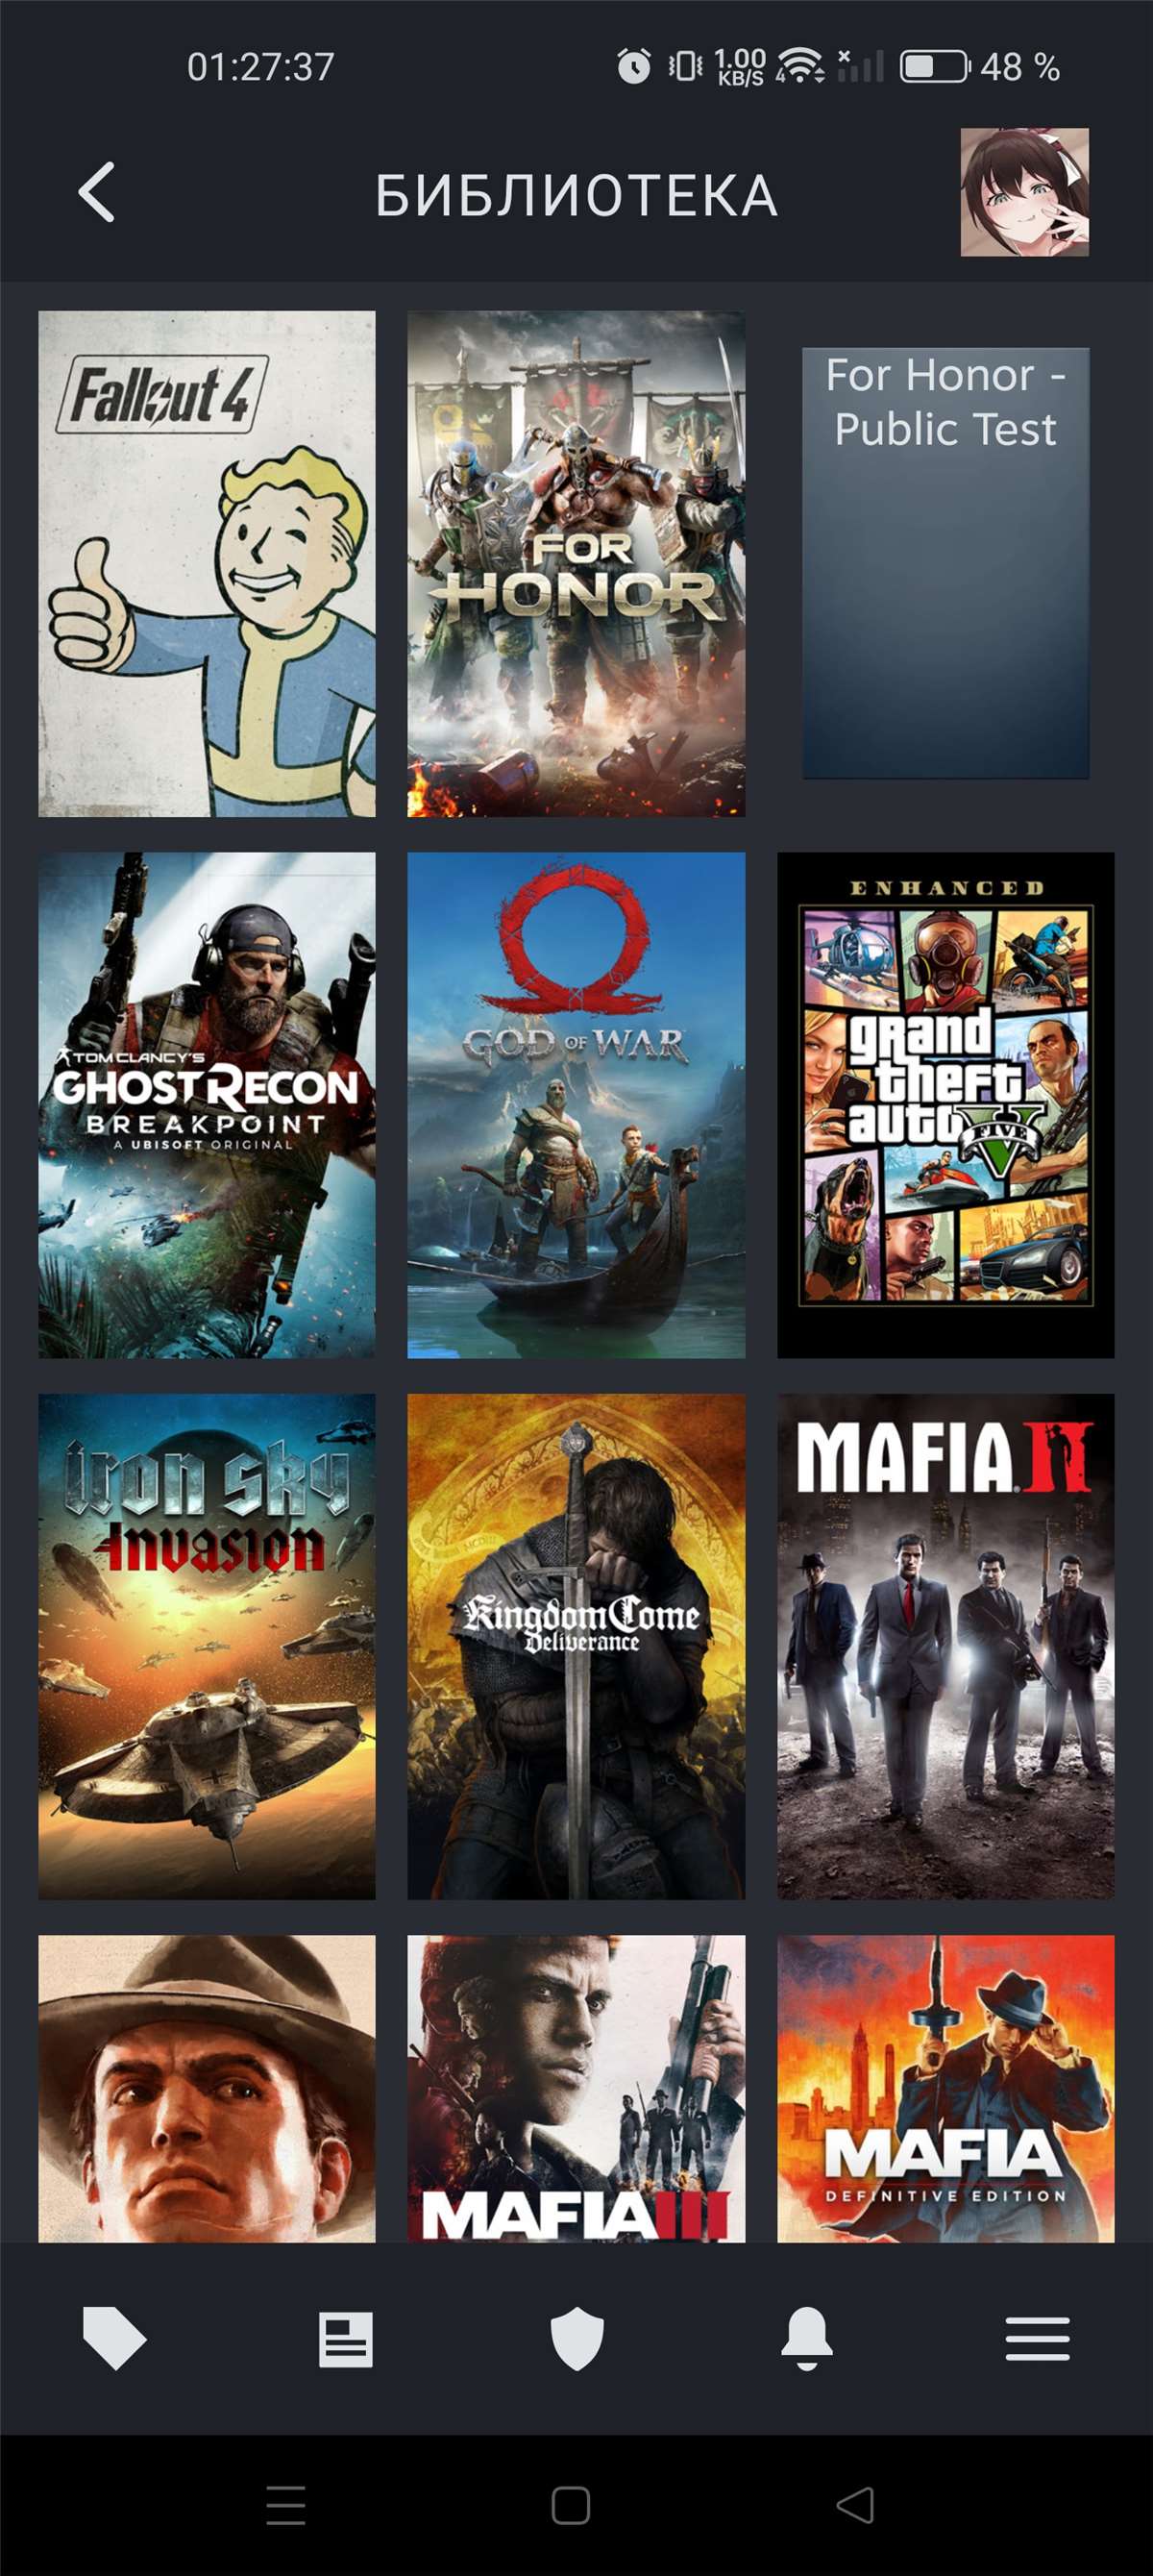
Task: Open the notifications bell icon
Action: [x=807, y=2339]
